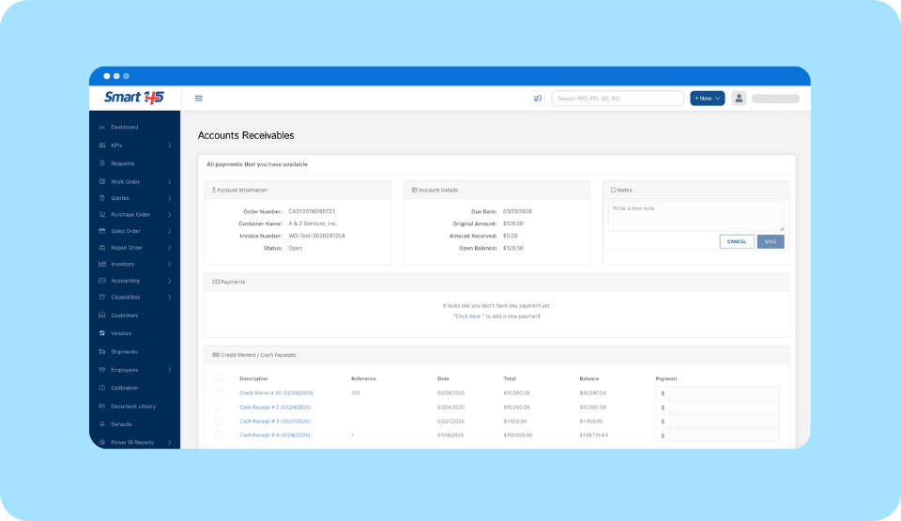Check the Cash Receipt # 3 row checkbox

point(219,421)
